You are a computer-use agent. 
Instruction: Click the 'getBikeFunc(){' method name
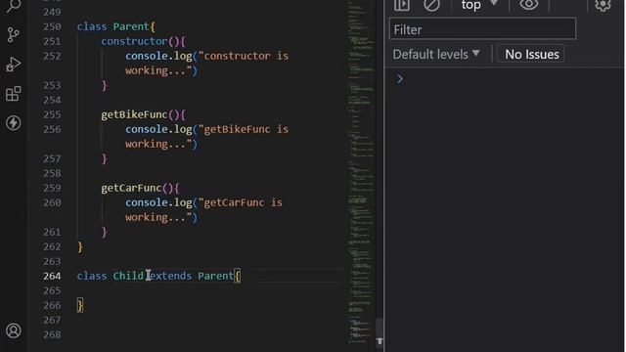coord(143,115)
